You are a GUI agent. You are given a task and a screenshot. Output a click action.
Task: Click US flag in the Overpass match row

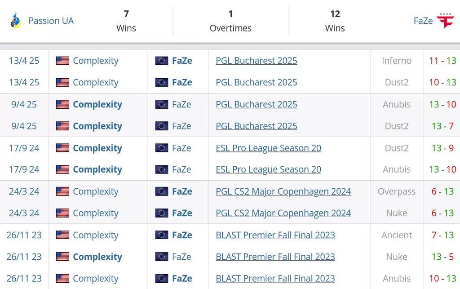(62, 191)
